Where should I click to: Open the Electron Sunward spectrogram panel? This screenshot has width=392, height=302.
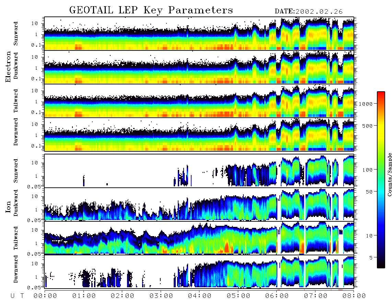click(199, 34)
